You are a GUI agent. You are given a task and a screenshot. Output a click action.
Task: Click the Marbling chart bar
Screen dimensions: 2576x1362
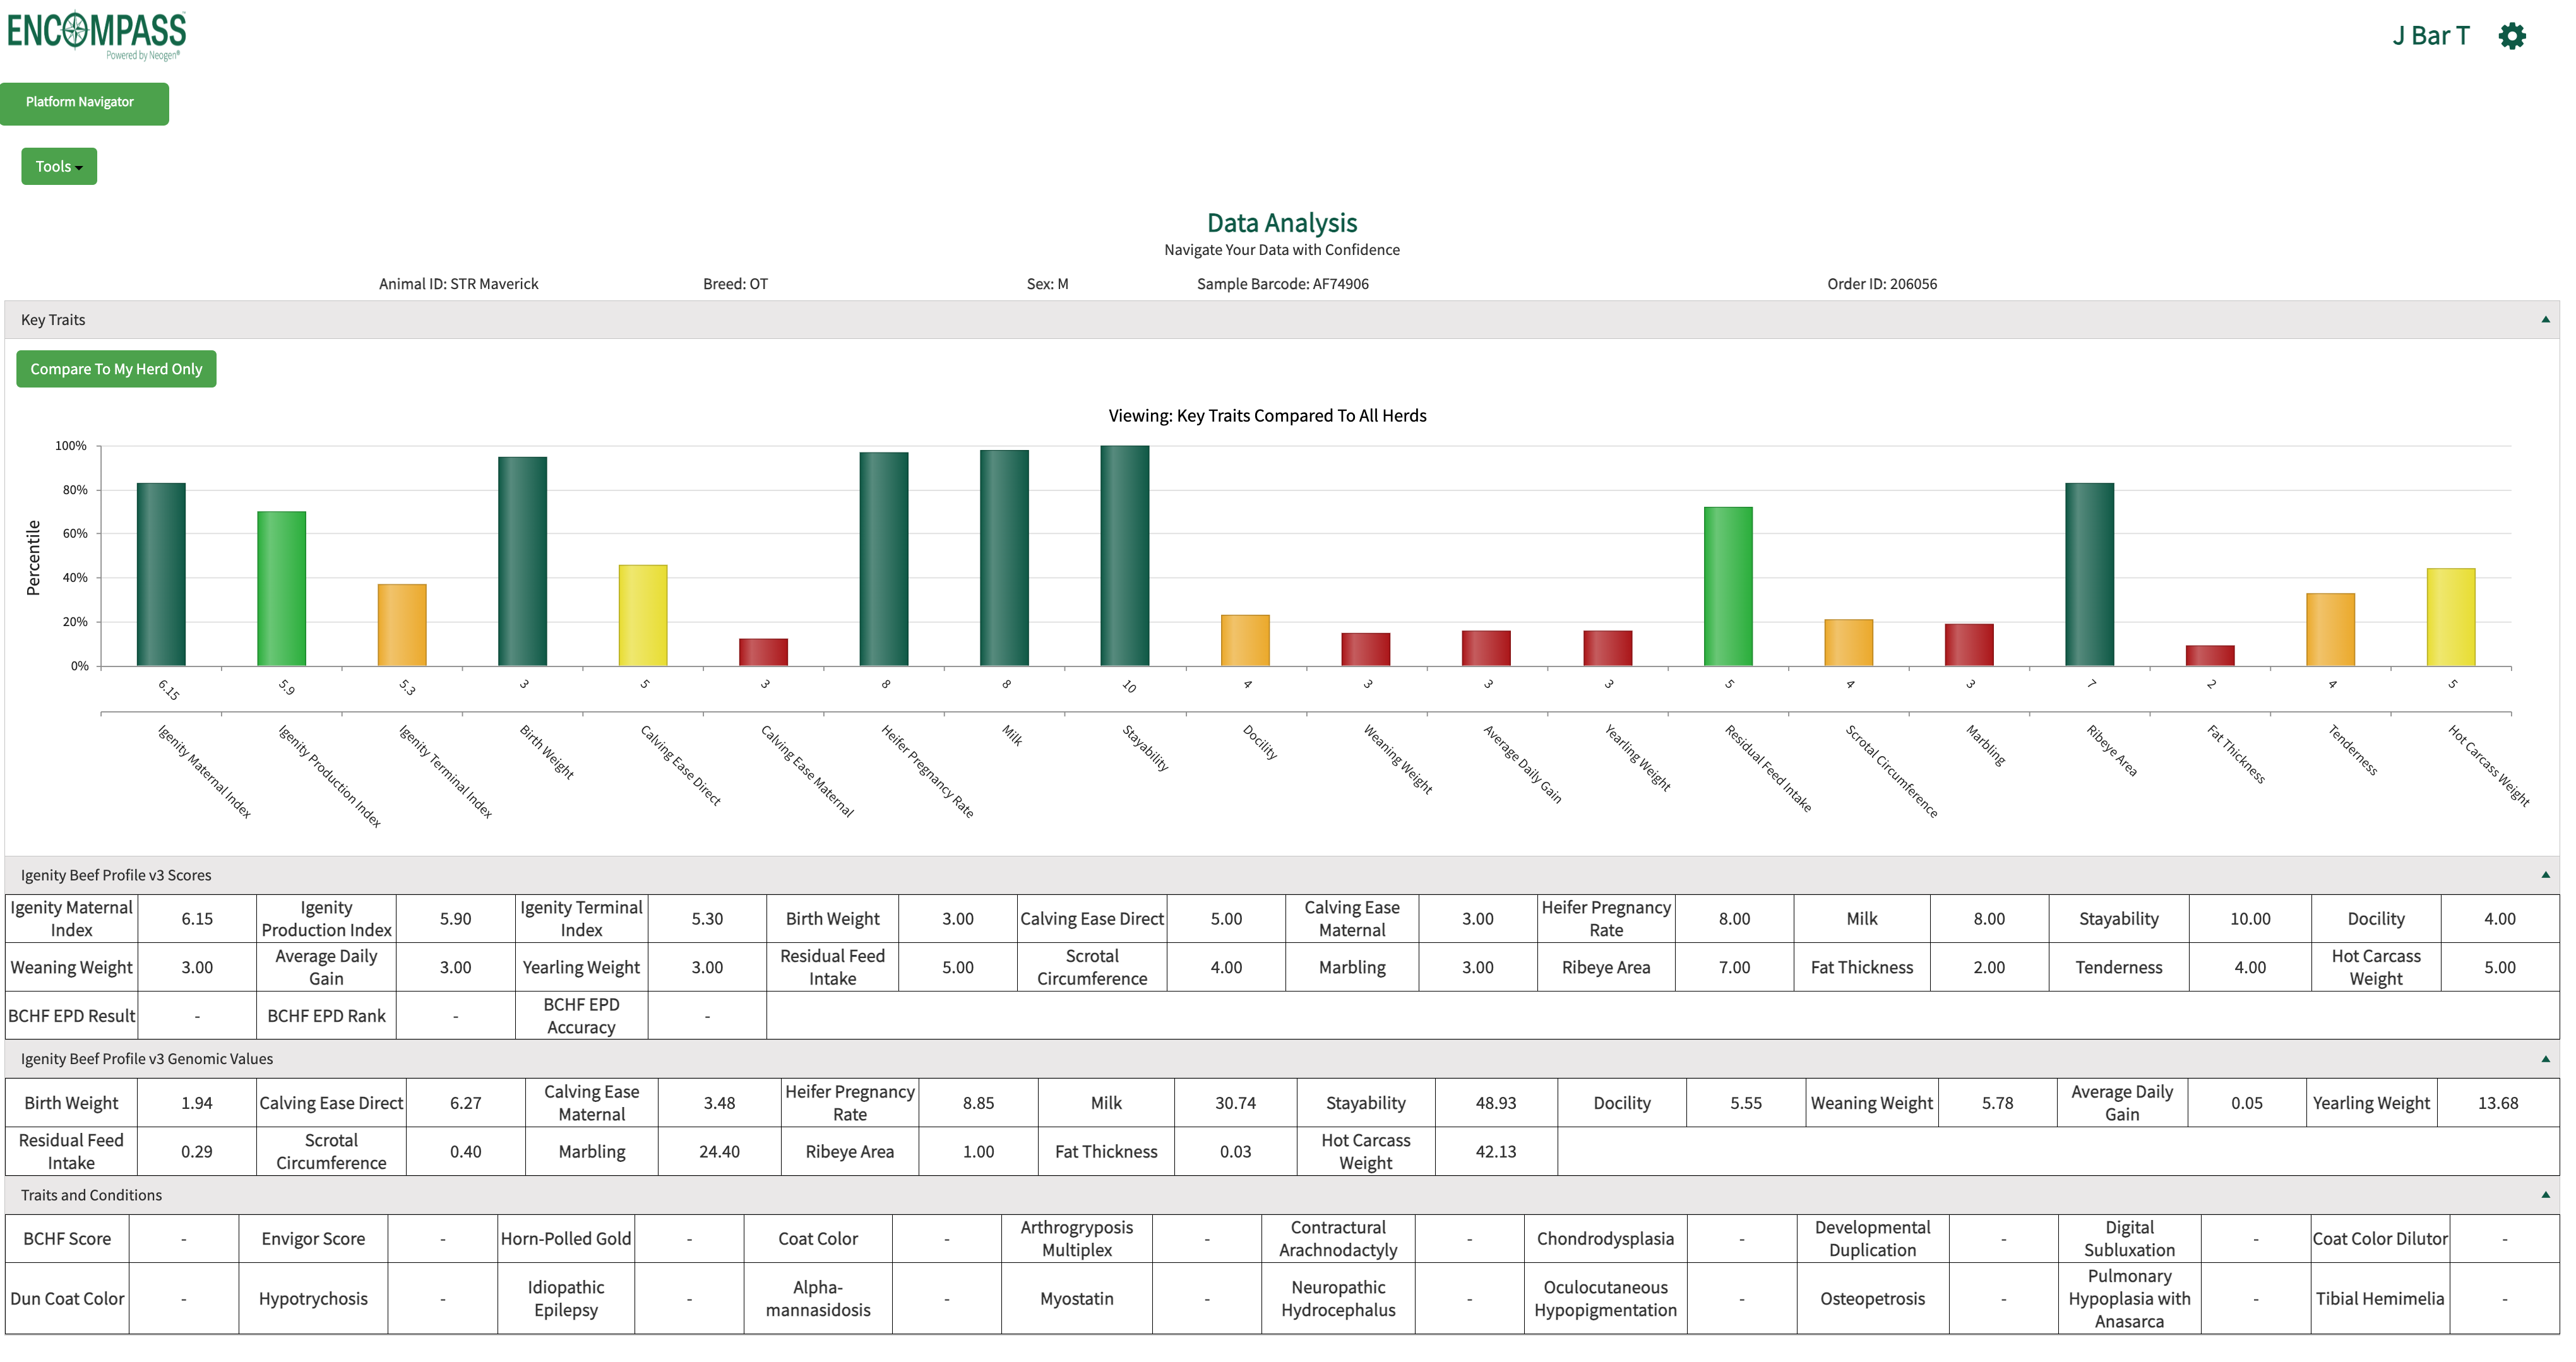pyautogui.click(x=1969, y=644)
